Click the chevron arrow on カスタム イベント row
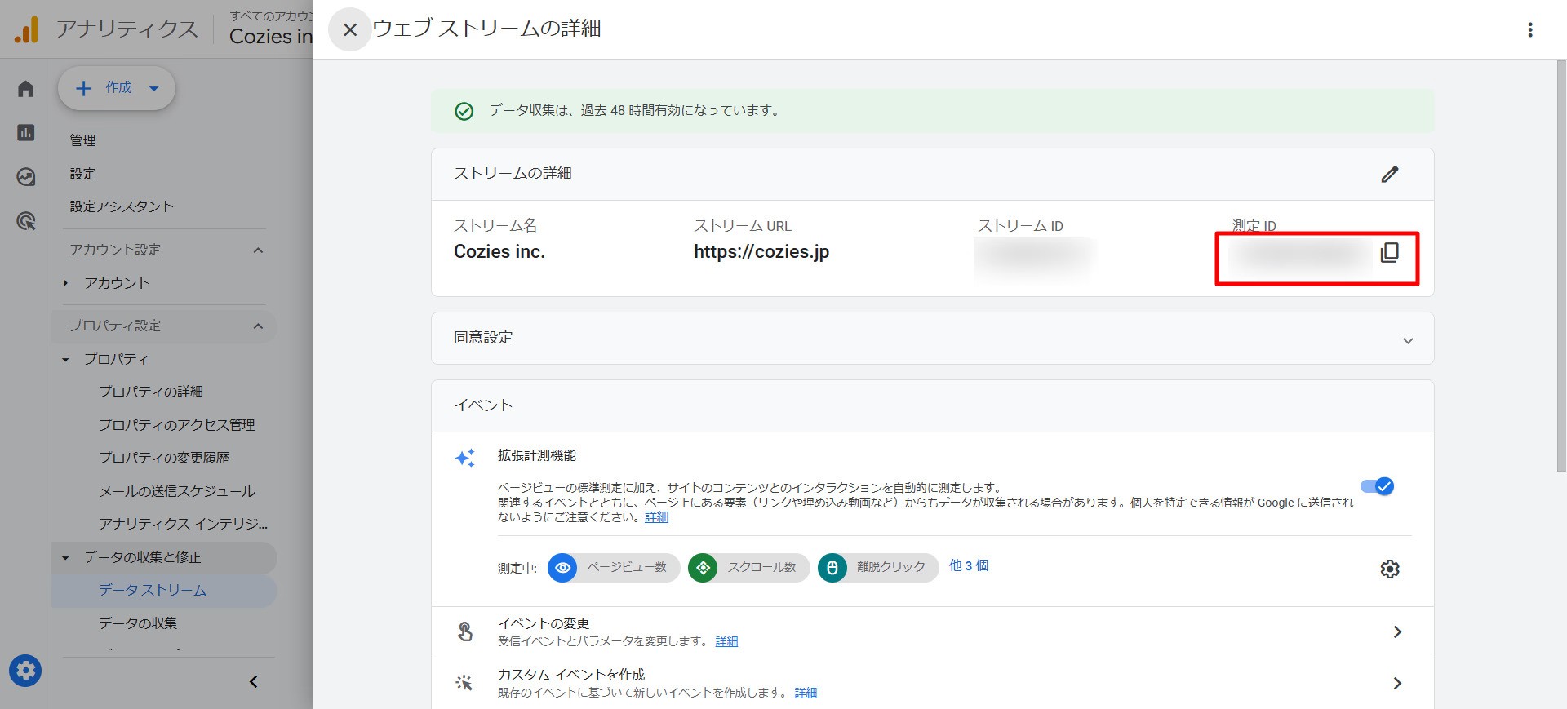Screen dimensions: 1567x709 point(1397,683)
